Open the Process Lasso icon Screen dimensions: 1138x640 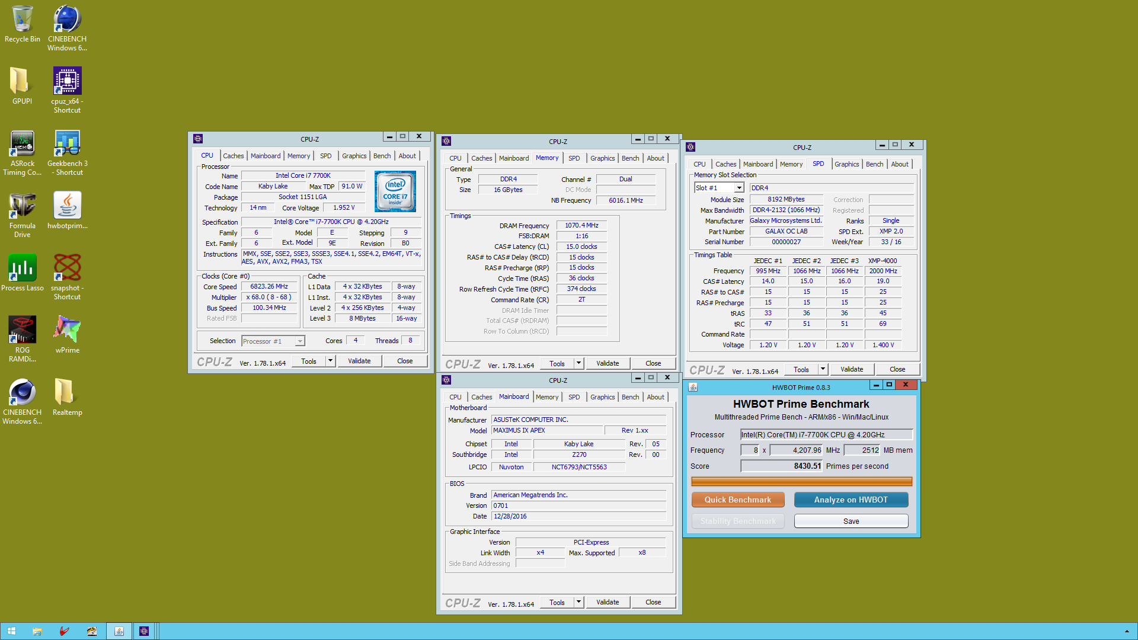point(22,273)
